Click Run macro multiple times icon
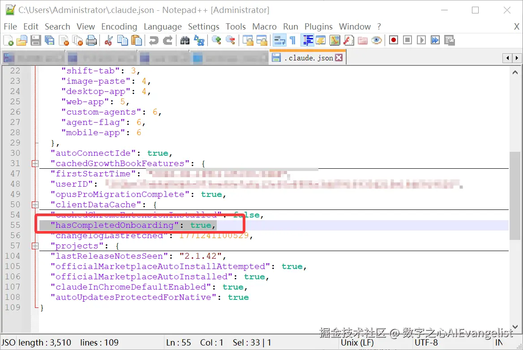 (435, 40)
